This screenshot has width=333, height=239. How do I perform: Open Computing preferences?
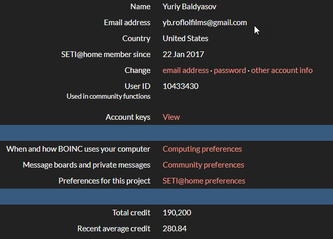point(202,149)
